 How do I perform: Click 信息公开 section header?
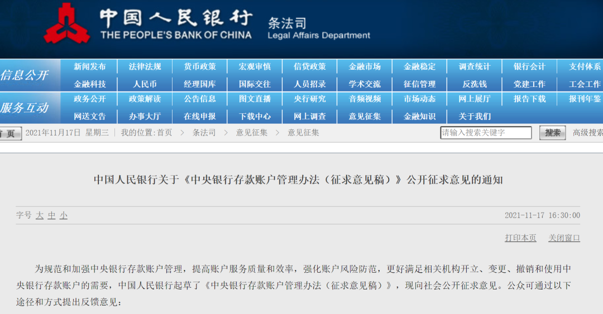[x=24, y=75]
